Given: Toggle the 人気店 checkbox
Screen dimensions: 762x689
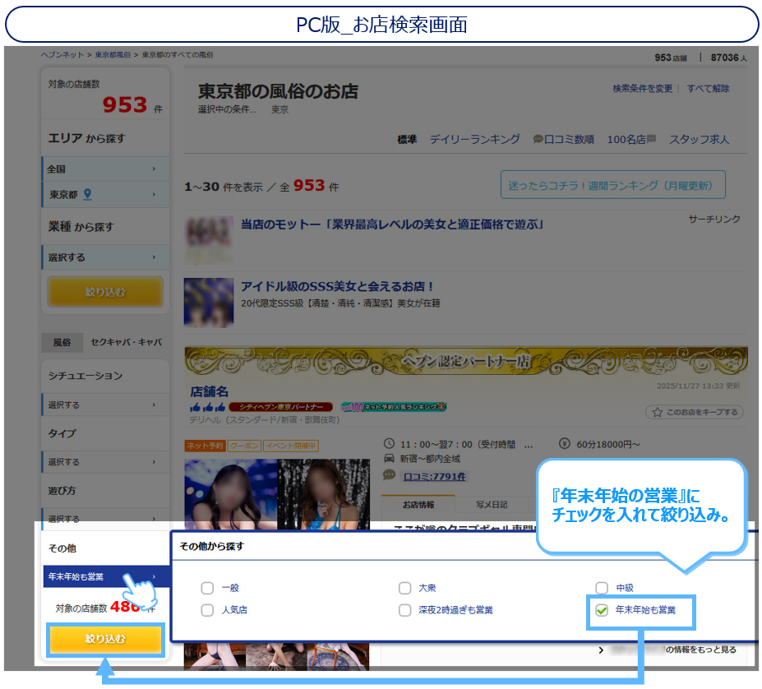Looking at the screenshot, I should coord(207,610).
